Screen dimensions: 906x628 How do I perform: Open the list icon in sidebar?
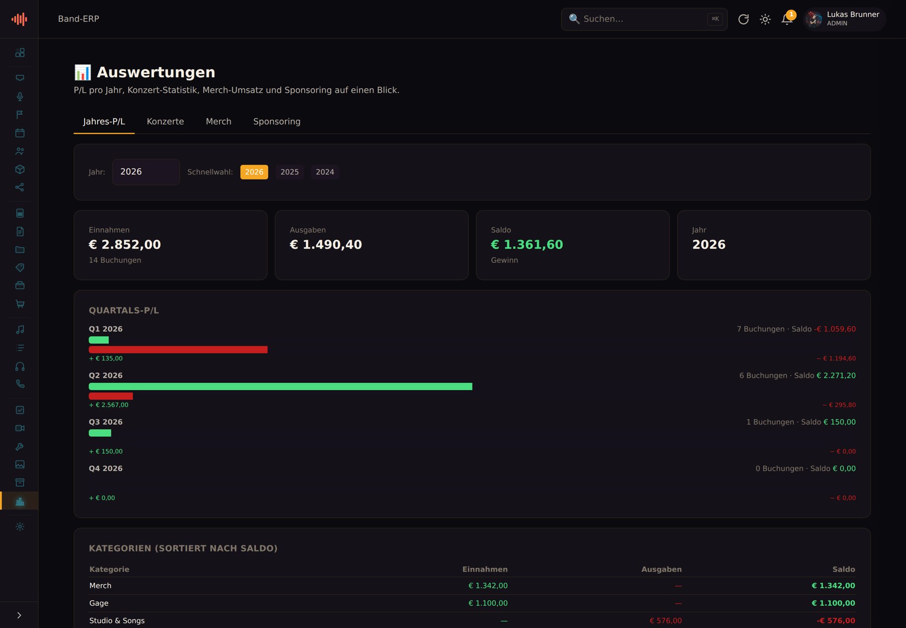tap(20, 348)
